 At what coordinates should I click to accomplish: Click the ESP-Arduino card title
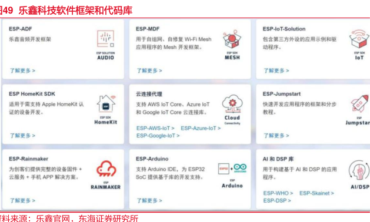(152, 159)
